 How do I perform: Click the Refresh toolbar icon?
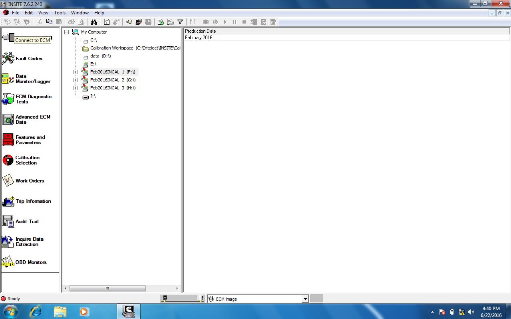(107, 22)
